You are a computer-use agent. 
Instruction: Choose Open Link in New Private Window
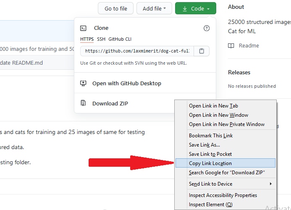(x=225, y=124)
